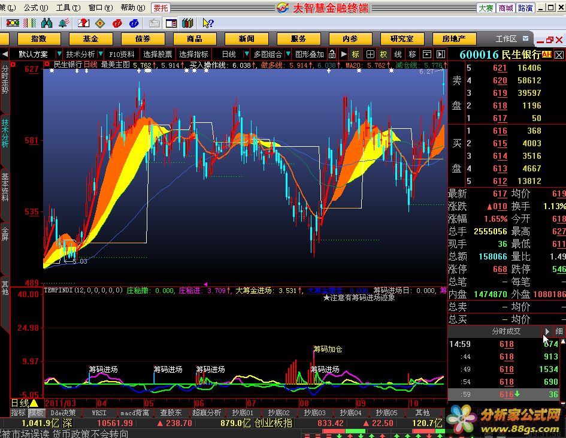
Task: Open the 指数 yellow tab
Action: (38, 38)
